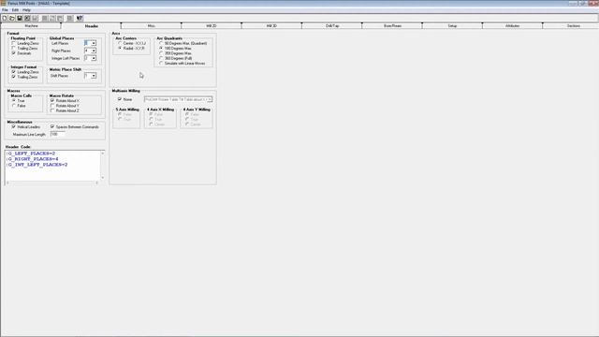
Task: Click the Maximum Line Length field
Action: tap(57, 134)
